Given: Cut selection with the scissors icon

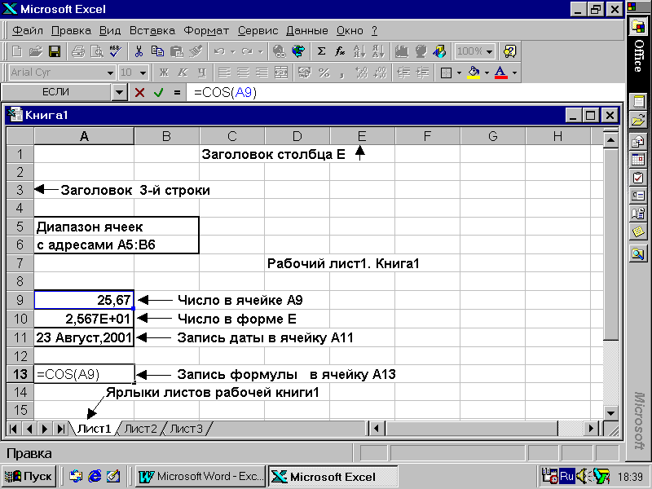Looking at the screenshot, I should pos(139,51).
